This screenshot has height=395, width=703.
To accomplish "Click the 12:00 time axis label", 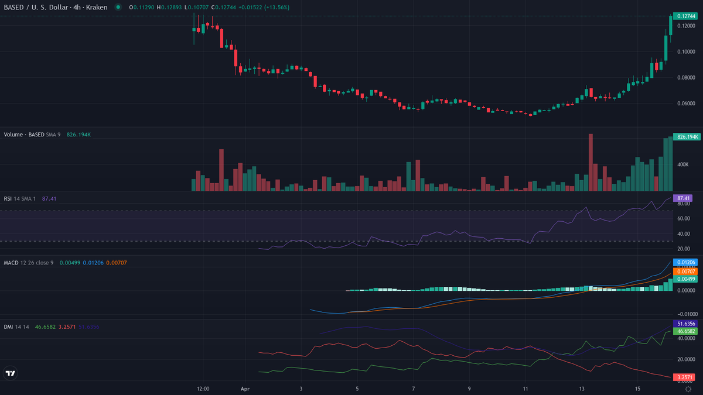I will coord(203,388).
